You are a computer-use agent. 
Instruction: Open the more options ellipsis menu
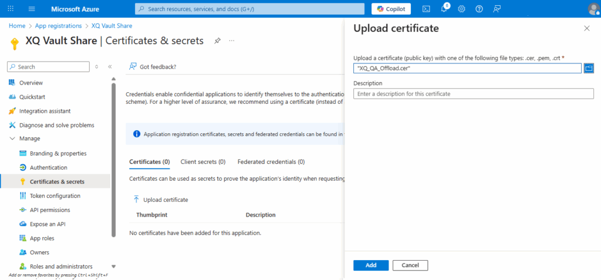pos(232,41)
